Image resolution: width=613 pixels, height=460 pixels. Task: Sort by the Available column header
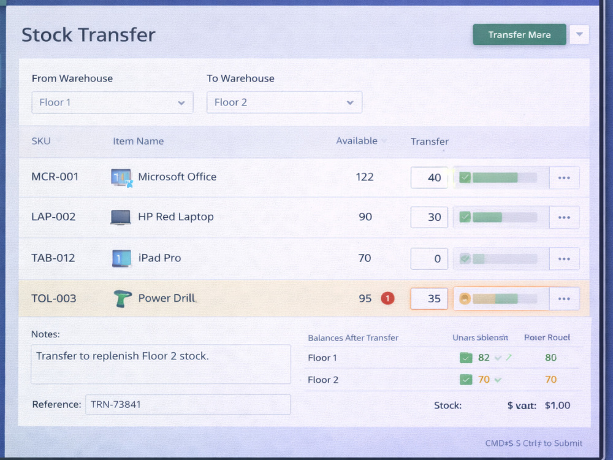coord(357,141)
